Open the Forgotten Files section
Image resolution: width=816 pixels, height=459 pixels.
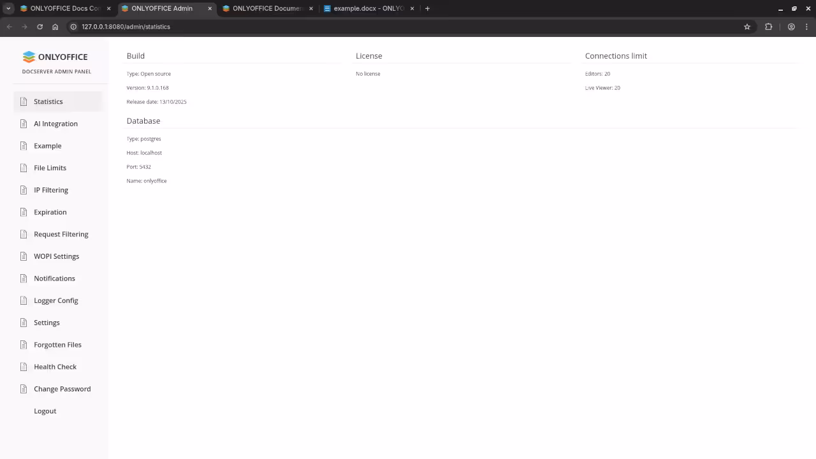[x=57, y=344]
